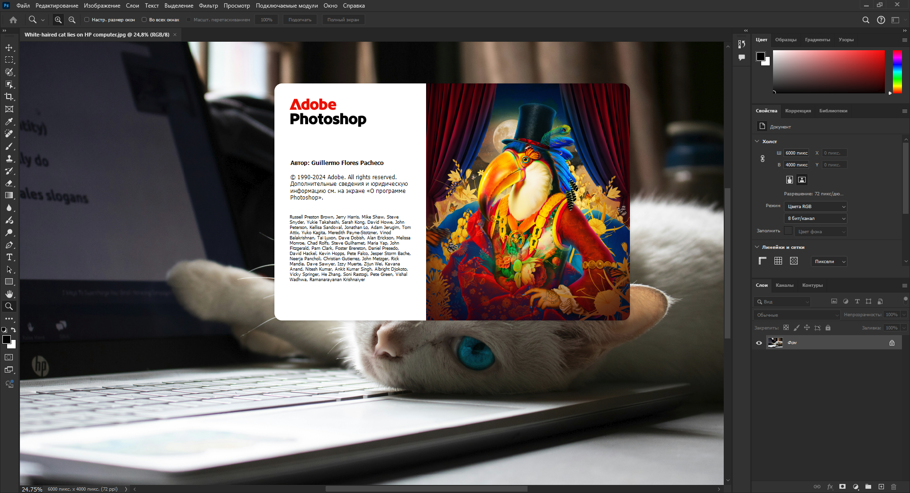Click the canvas width '6000 пикс' field
The image size is (910, 493).
[x=797, y=153]
